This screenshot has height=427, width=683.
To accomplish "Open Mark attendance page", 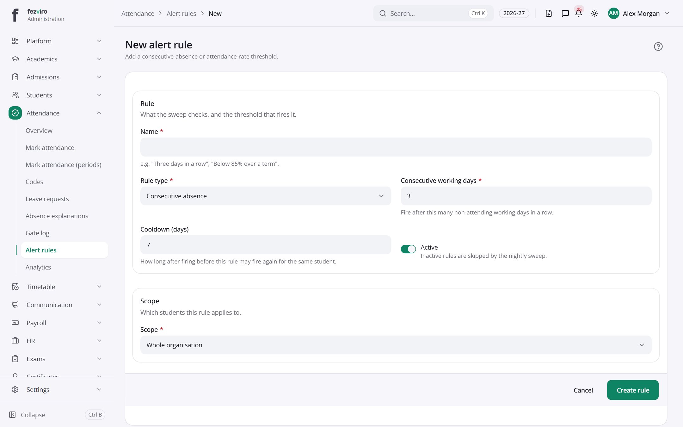I will 50,147.
